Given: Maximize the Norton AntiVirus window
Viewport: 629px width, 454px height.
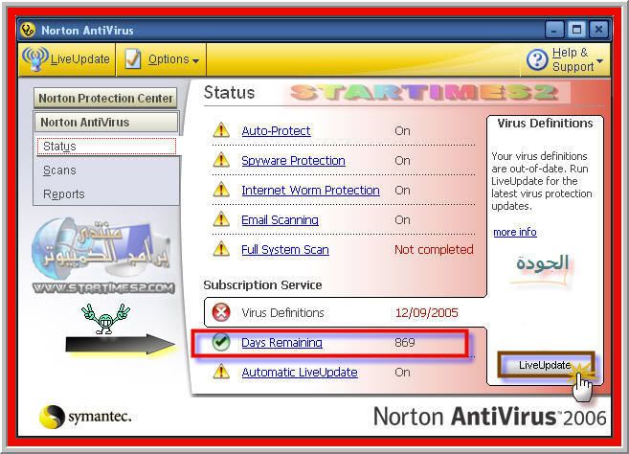Looking at the screenshot, I should pos(577,30).
